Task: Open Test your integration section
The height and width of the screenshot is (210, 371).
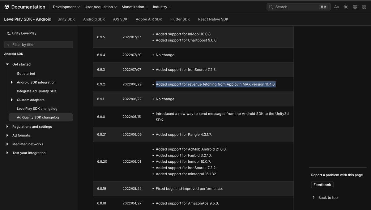Action: pyautogui.click(x=29, y=153)
